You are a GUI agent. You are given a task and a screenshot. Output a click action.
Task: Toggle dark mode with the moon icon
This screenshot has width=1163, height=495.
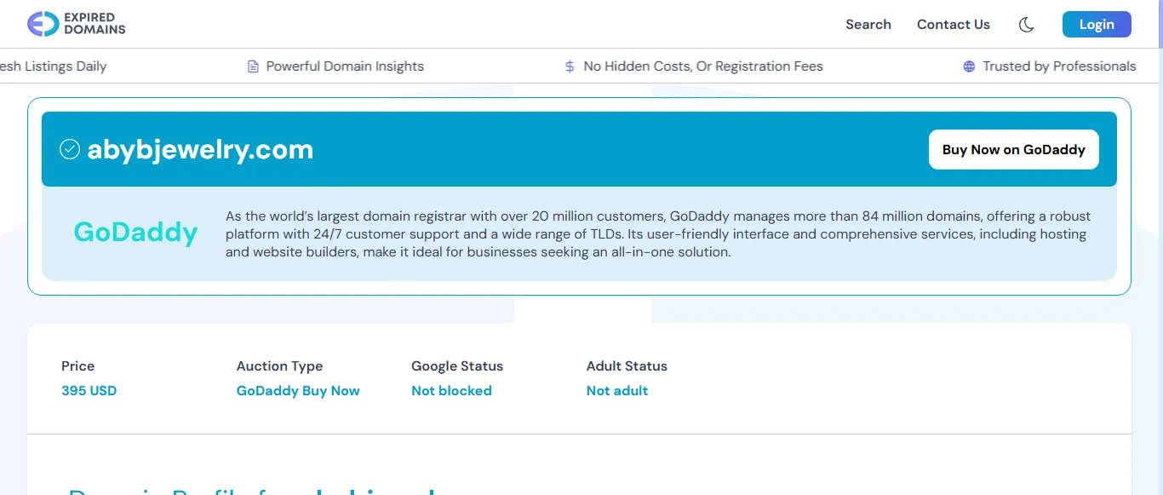point(1026,25)
